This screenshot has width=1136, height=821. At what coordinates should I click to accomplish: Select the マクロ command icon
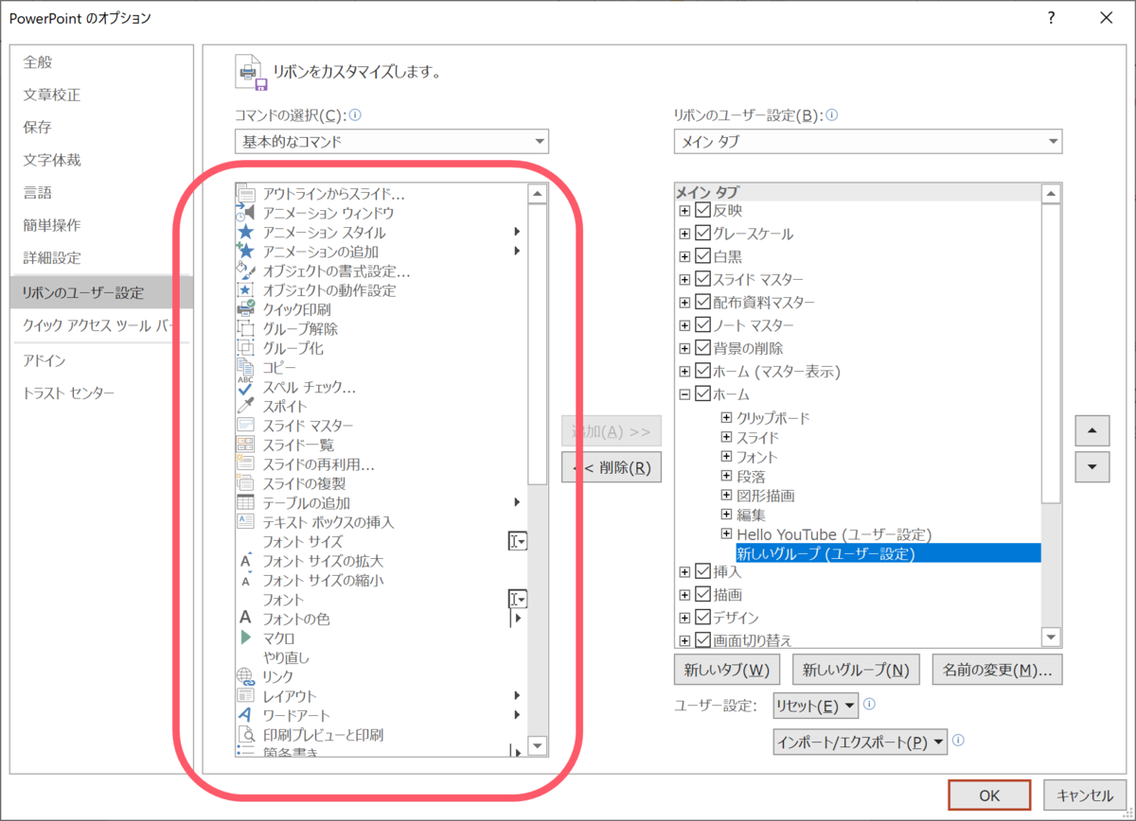pos(246,637)
